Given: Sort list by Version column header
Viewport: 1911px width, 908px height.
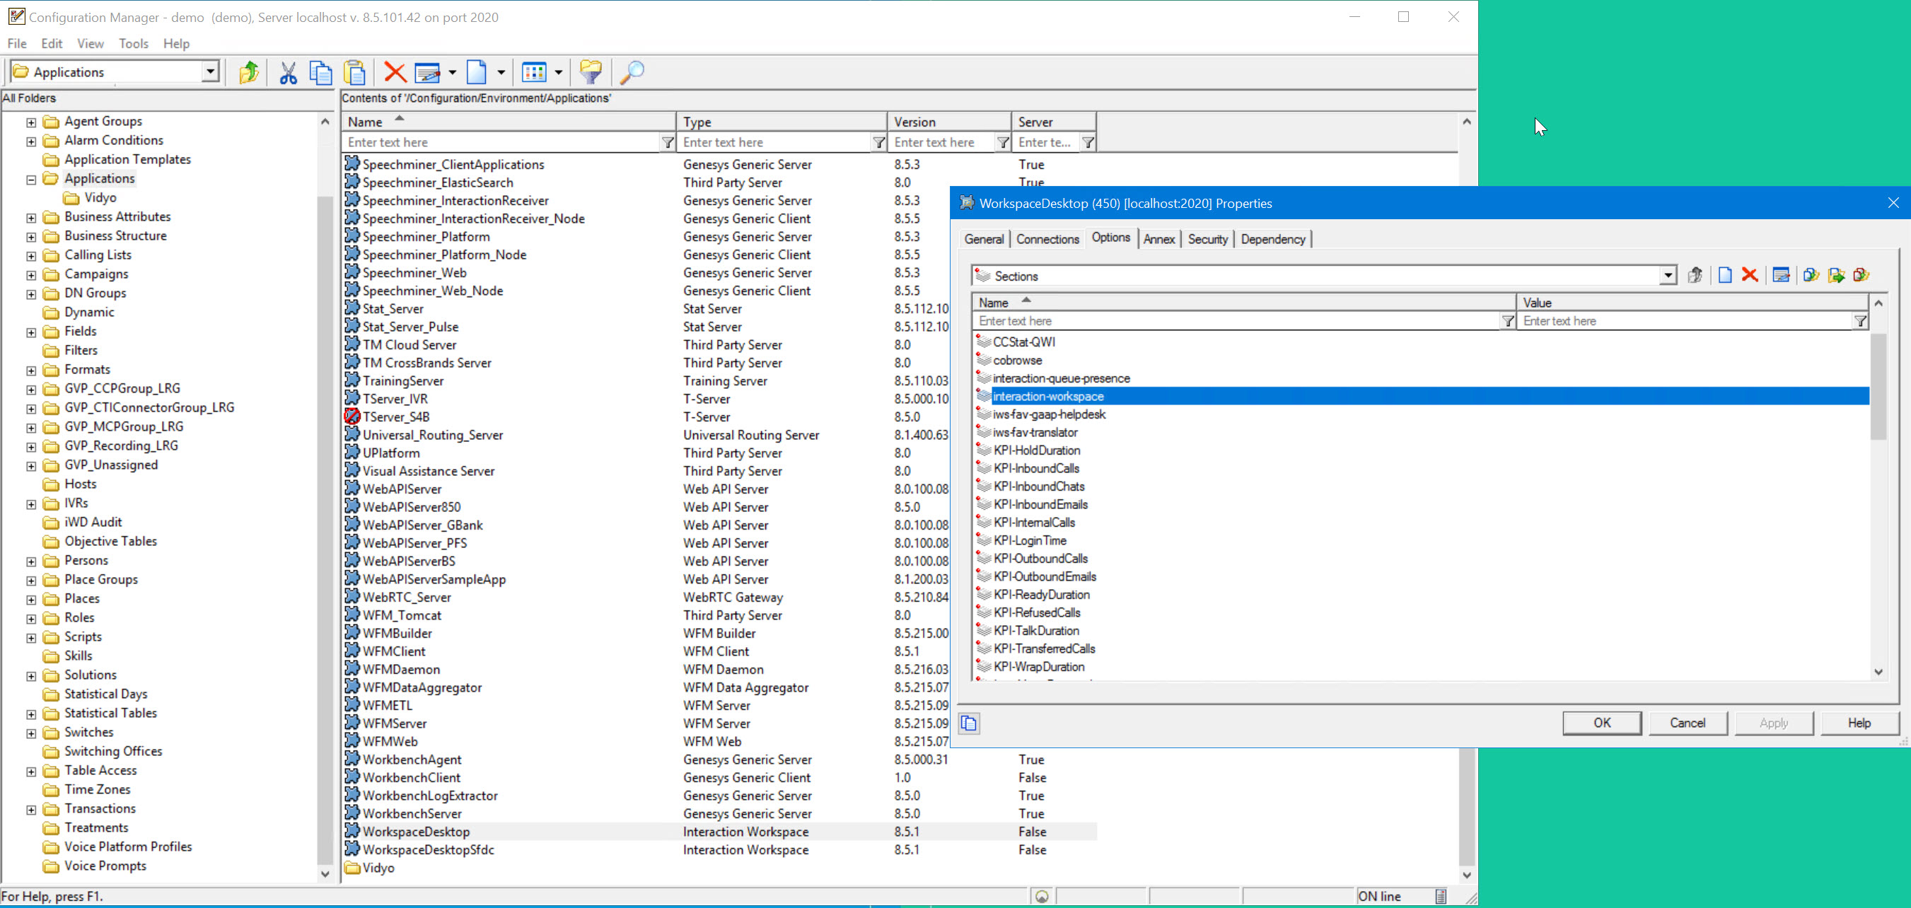Looking at the screenshot, I should (x=949, y=122).
